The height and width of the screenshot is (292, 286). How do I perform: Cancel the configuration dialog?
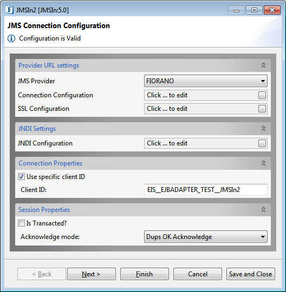click(x=198, y=274)
